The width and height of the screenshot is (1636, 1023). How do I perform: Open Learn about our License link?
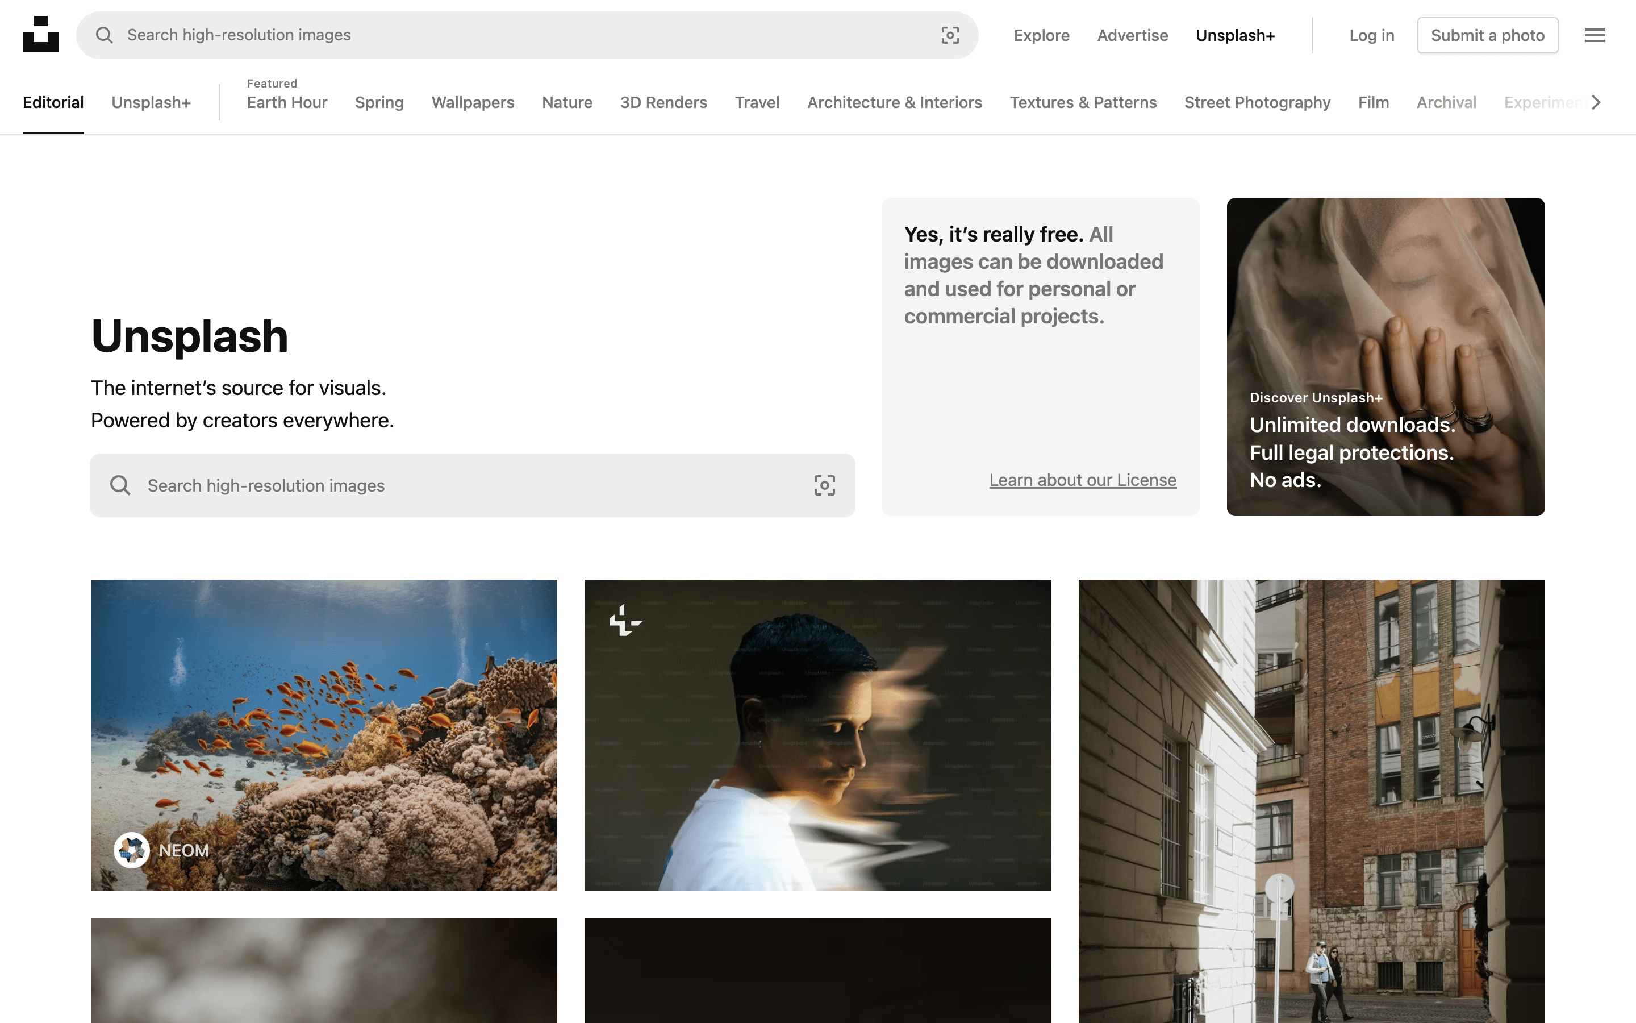pos(1082,480)
